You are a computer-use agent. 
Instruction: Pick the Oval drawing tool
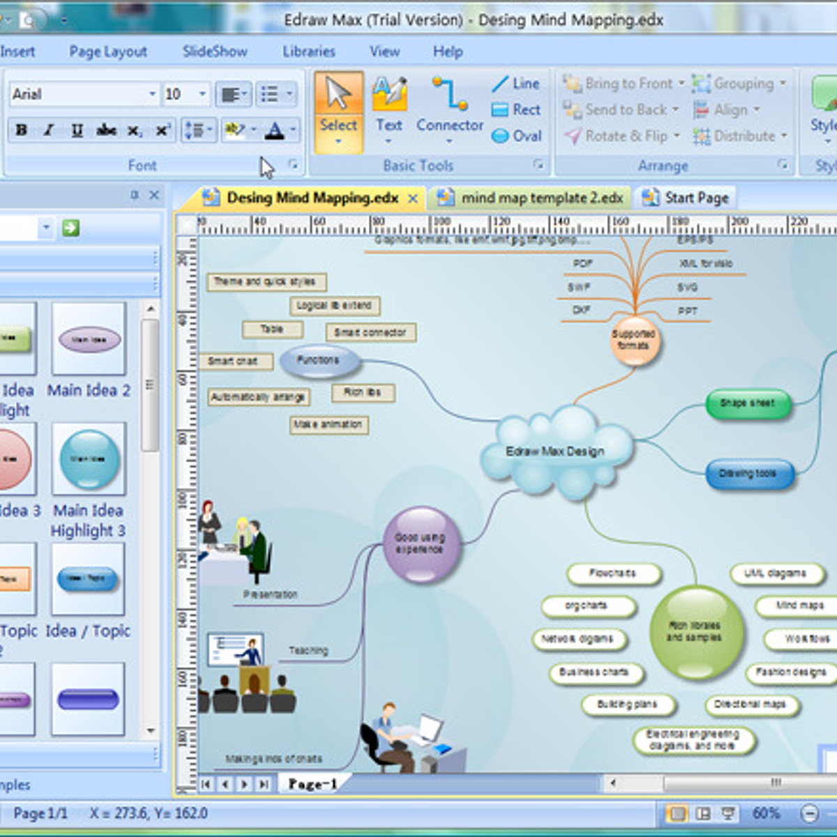click(x=515, y=136)
